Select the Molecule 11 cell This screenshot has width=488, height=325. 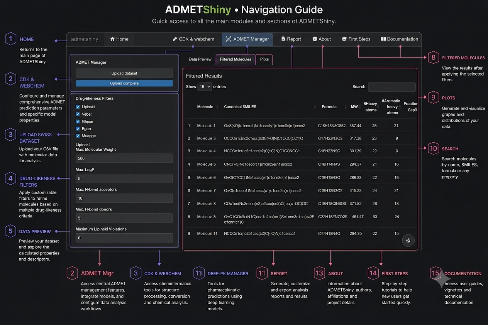click(207, 234)
